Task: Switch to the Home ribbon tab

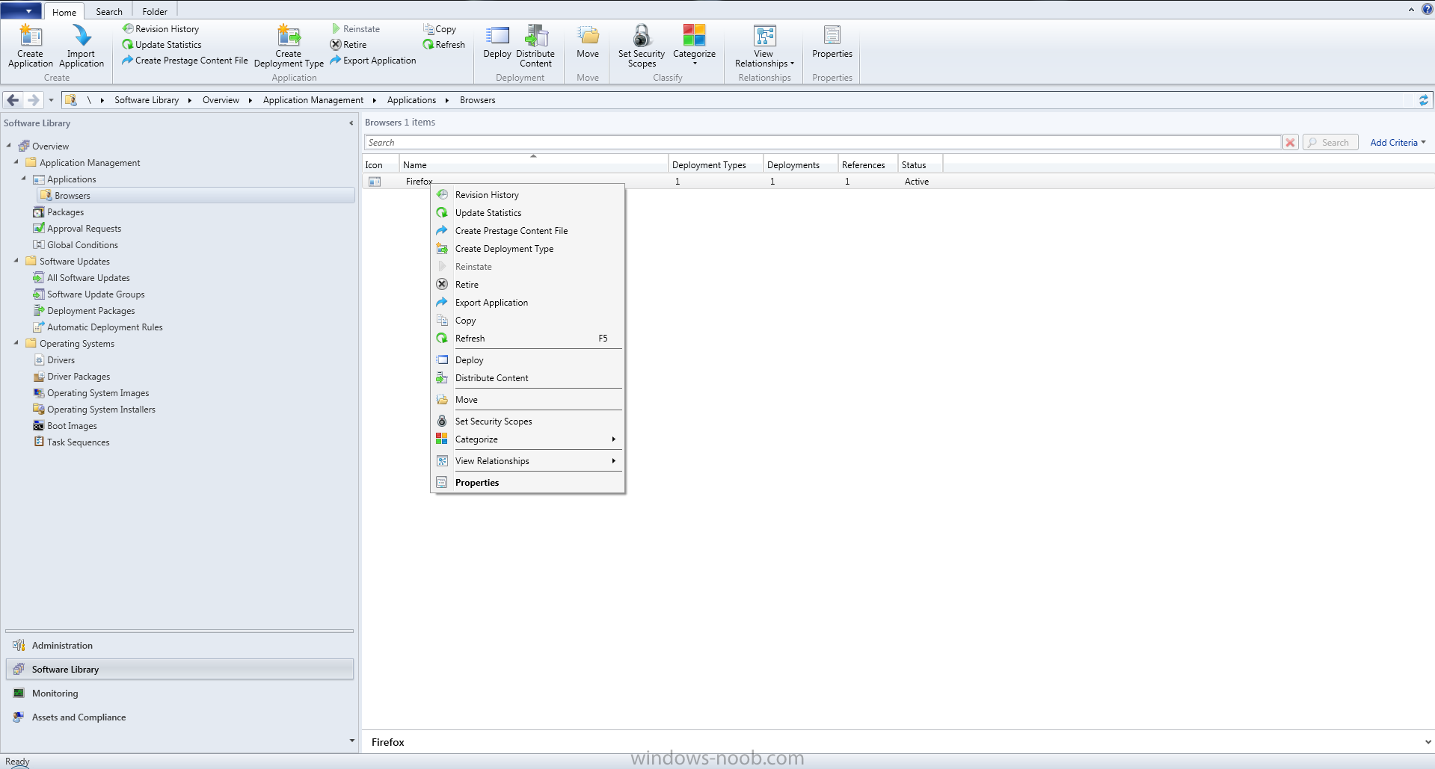Action: pyautogui.click(x=64, y=11)
